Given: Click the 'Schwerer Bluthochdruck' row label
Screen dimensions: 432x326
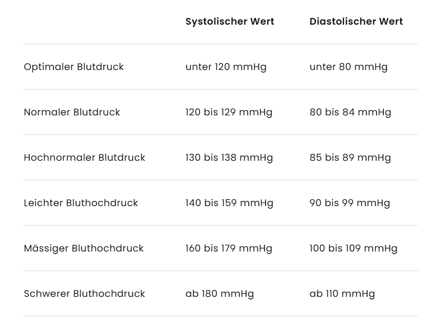Looking at the screenshot, I should pos(84,294).
